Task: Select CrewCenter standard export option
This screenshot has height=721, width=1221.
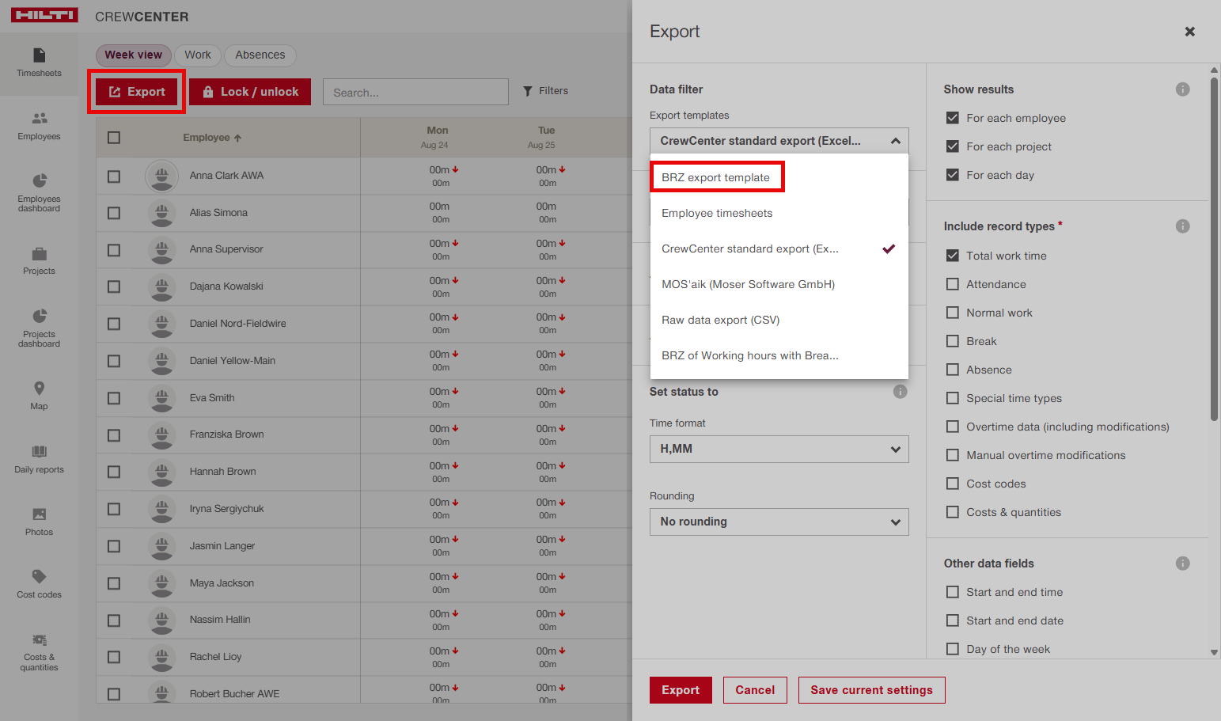Action: pos(779,249)
